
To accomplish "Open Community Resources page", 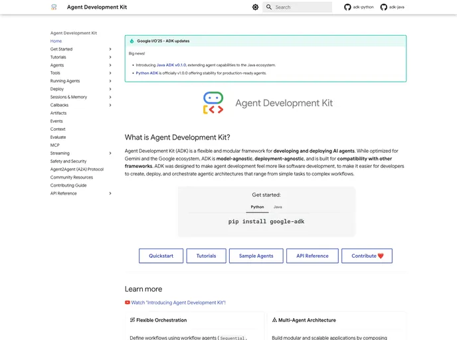I will coord(72,177).
